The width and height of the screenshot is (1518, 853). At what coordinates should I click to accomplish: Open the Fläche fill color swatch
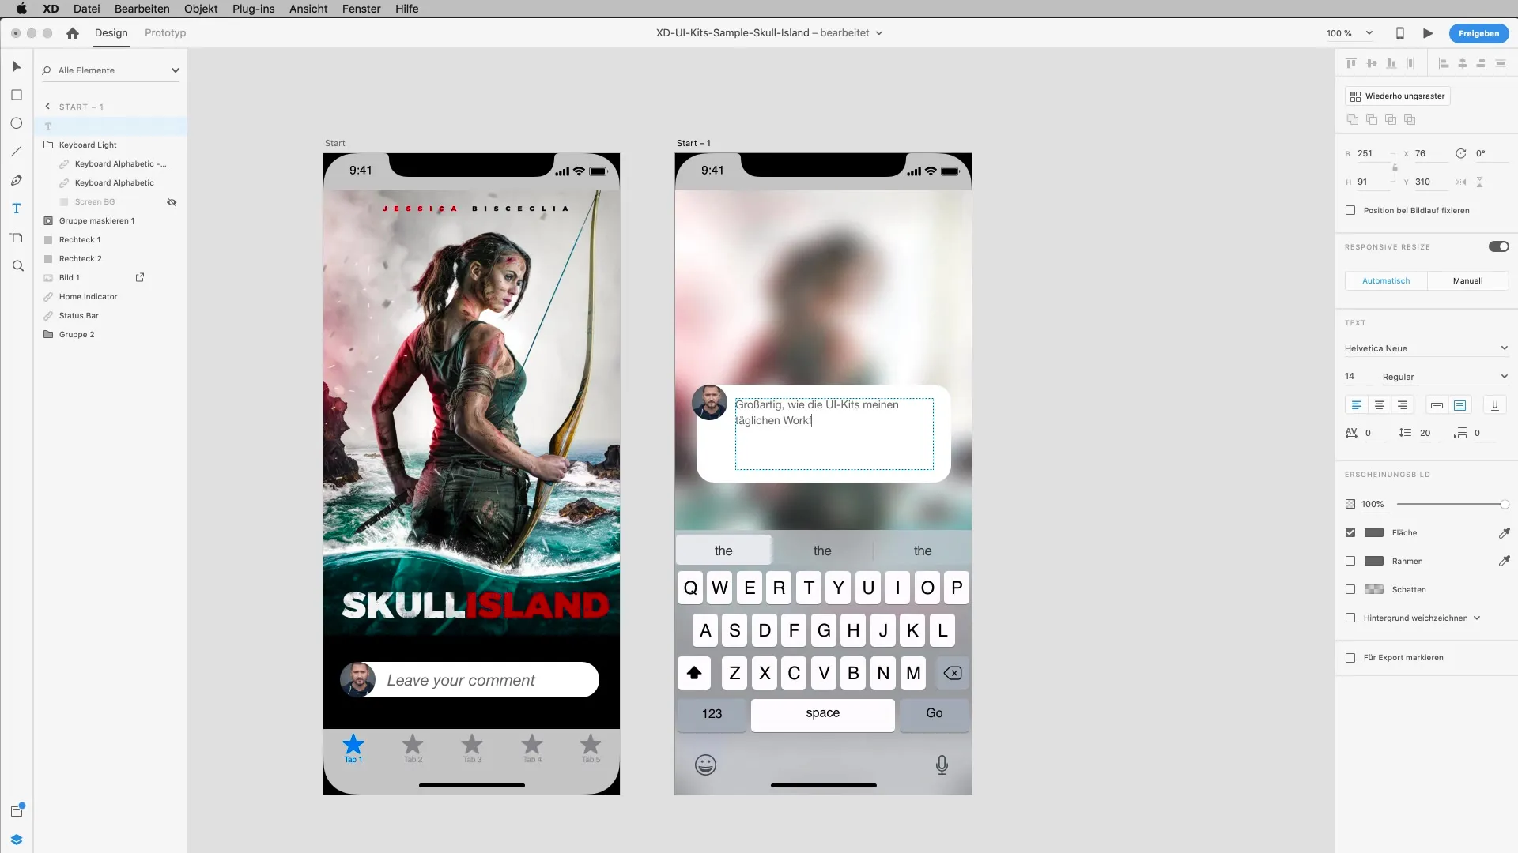coord(1374,533)
